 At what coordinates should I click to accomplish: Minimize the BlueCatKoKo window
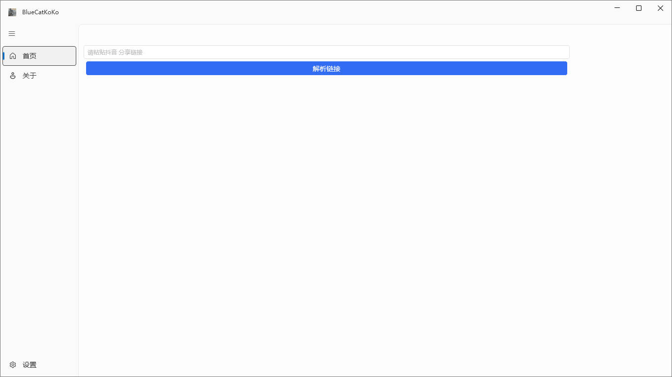[617, 8]
